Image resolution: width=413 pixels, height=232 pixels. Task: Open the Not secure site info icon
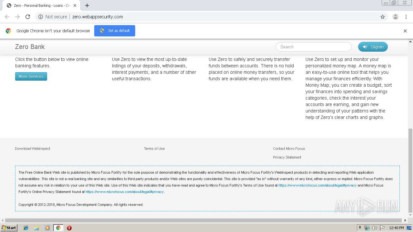[41, 17]
